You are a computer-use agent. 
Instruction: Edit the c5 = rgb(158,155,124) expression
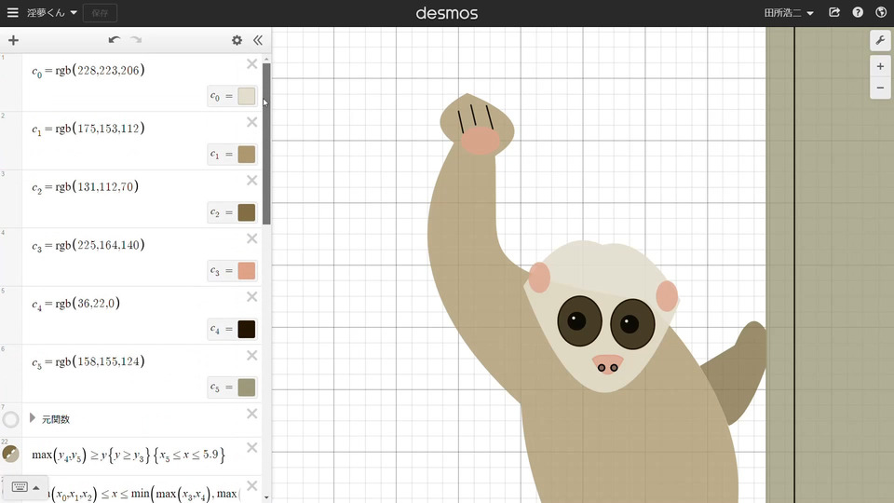[x=88, y=361]
